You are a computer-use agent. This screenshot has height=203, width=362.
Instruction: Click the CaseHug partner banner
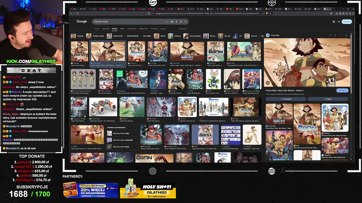(x=90, y=190)
